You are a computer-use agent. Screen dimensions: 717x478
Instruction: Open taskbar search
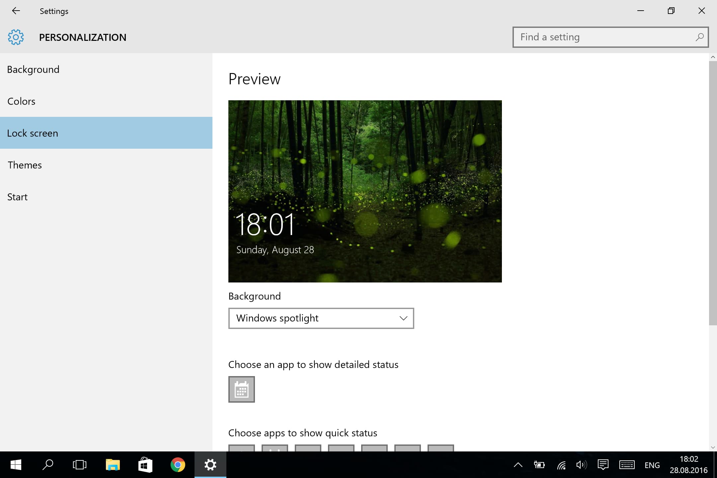tap(48, 465)
